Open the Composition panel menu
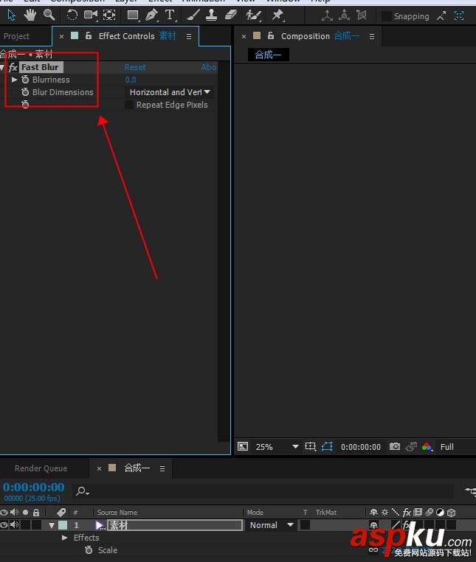 click(x=372, y=37)
